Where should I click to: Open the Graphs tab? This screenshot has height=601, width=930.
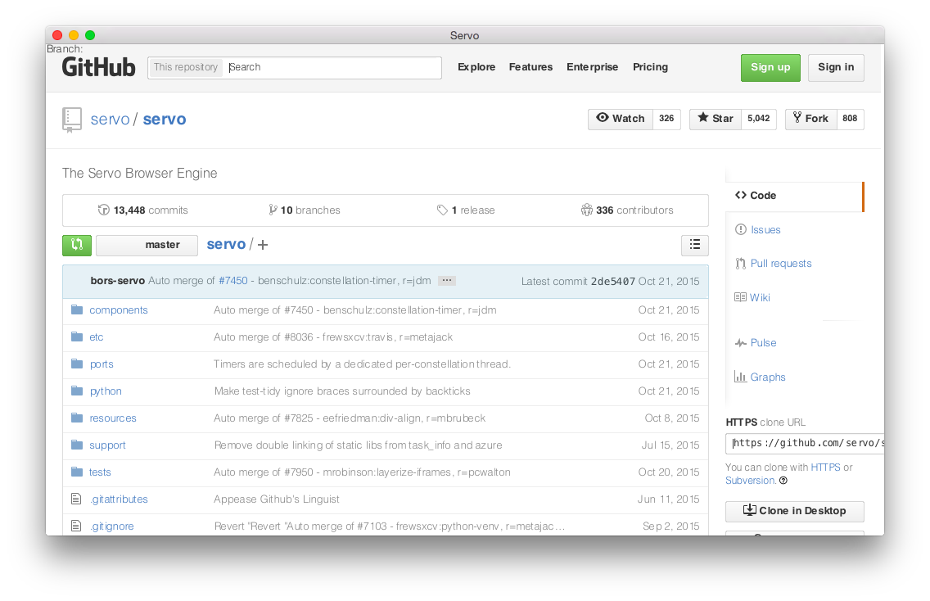(767, 377)
